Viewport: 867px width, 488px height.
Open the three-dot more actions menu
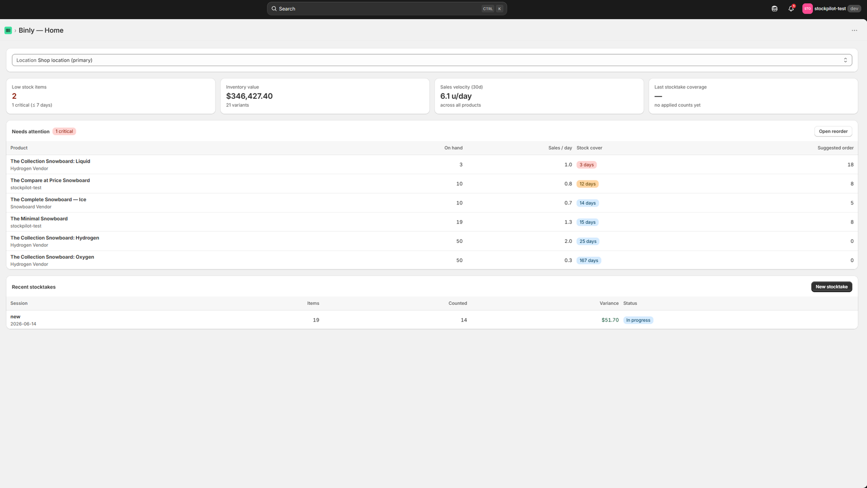(x=854, y=30)
